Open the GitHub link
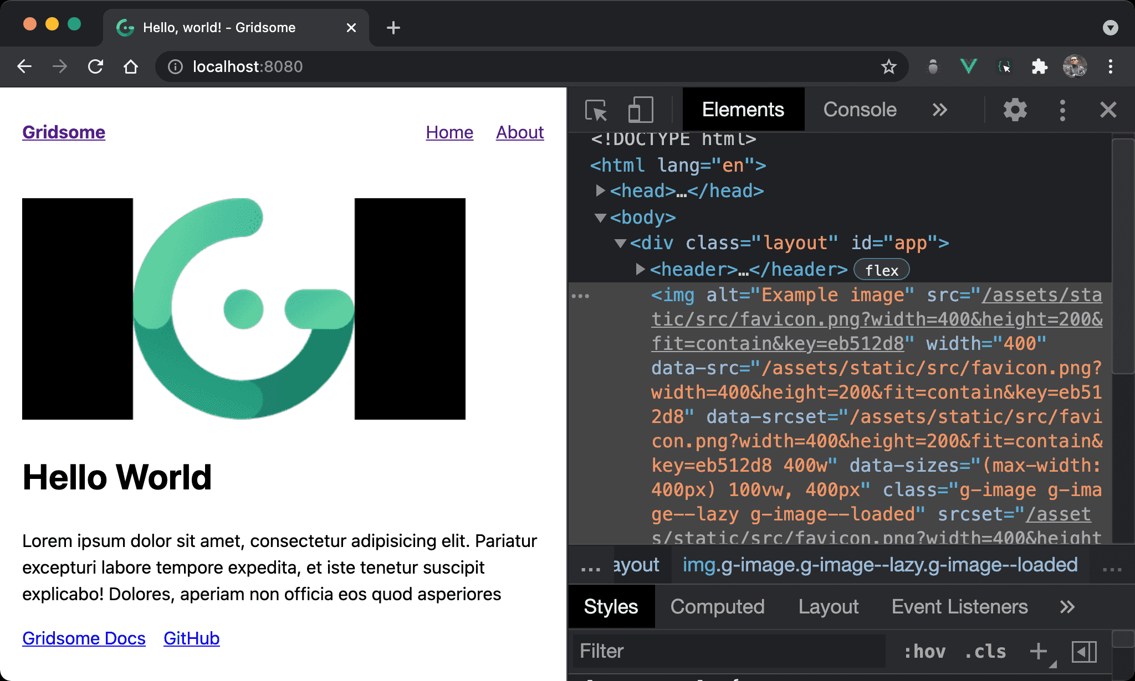The width and height of the screenshot is (1135, 681). (x=192, y=638)
